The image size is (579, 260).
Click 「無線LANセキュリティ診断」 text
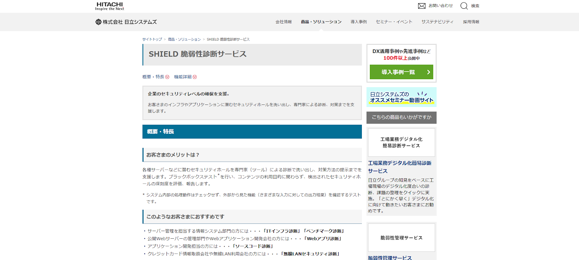point(310,254)
